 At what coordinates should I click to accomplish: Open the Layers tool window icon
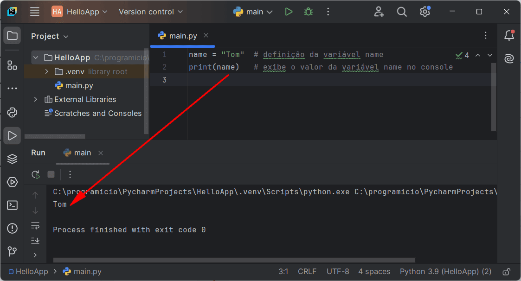tap(12, 159)
